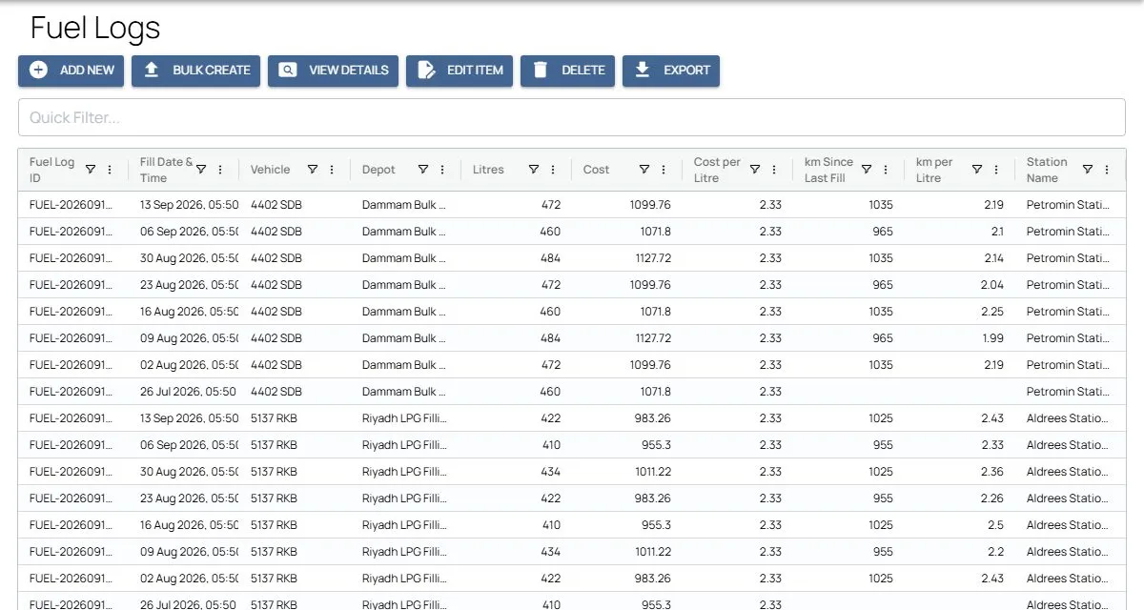Click Petromin station in 16 Aug 2026 row
Screen dimensions: 1144x610
coord(1069,312)
